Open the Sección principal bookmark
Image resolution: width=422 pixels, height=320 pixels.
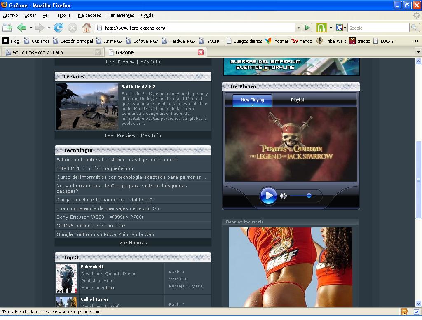73,41
